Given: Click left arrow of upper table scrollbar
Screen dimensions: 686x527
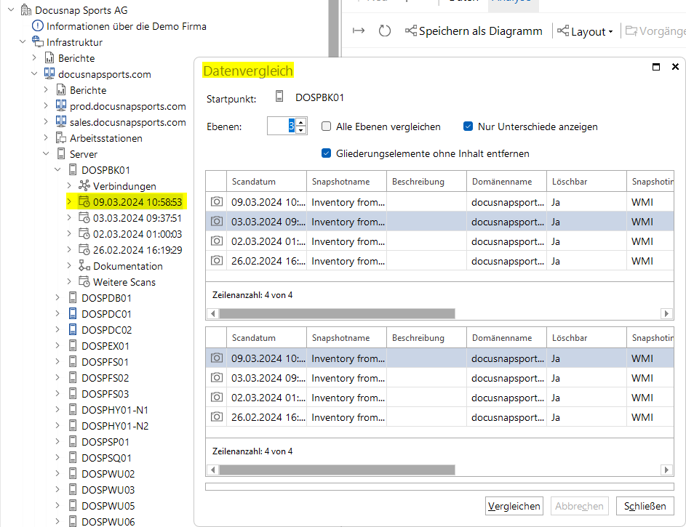Looking at the screenshot, I should [213, 314].
